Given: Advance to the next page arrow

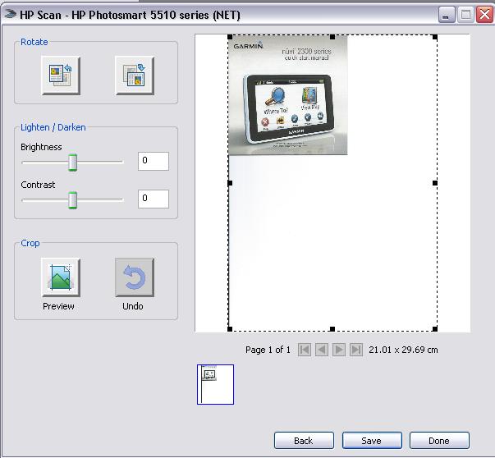Looking at the screenshot, I should point(339,350).
